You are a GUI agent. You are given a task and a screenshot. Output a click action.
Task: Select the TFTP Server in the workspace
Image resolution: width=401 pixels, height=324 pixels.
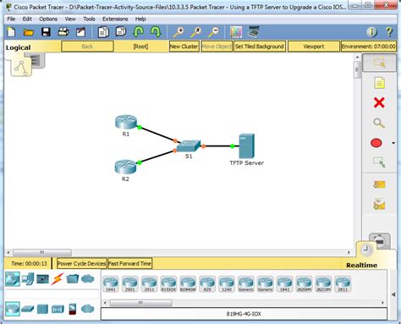tap(247, 146)
